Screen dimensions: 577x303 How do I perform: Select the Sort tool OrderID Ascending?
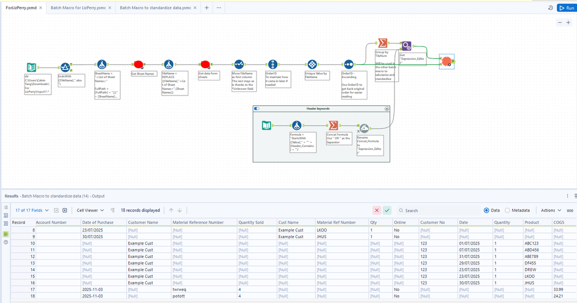(x=348, y=65)
